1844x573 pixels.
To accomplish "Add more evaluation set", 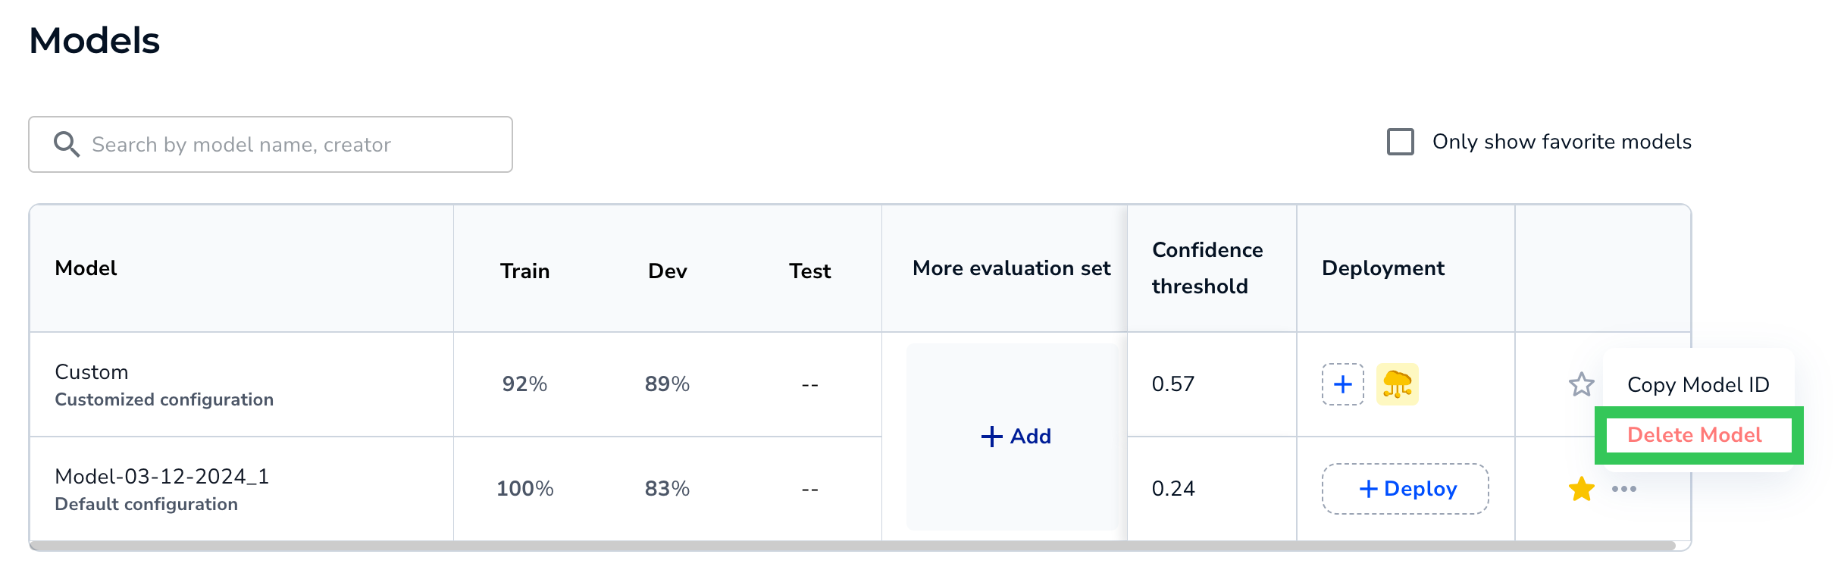I will click(1016, 437).
